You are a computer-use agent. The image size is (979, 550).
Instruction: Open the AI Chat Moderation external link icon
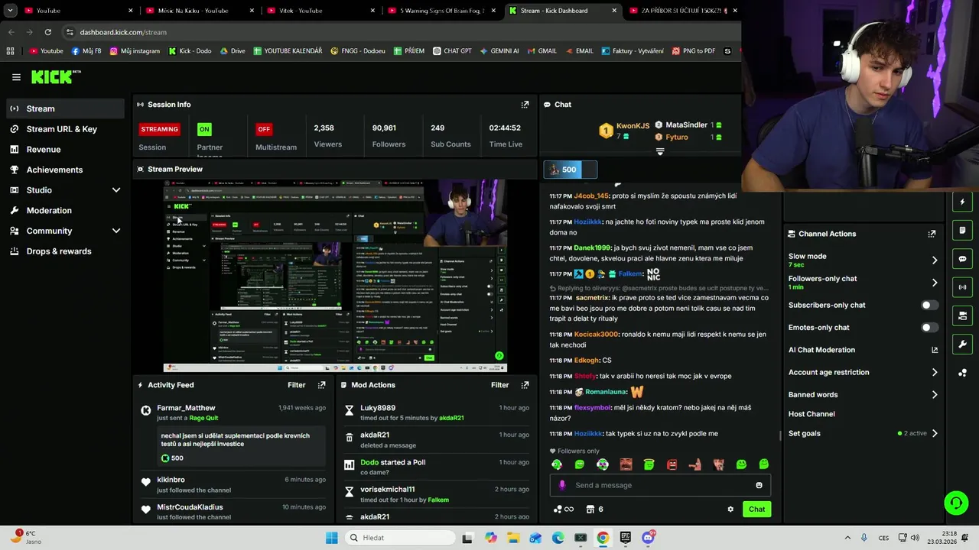click(x=934, y=350)
